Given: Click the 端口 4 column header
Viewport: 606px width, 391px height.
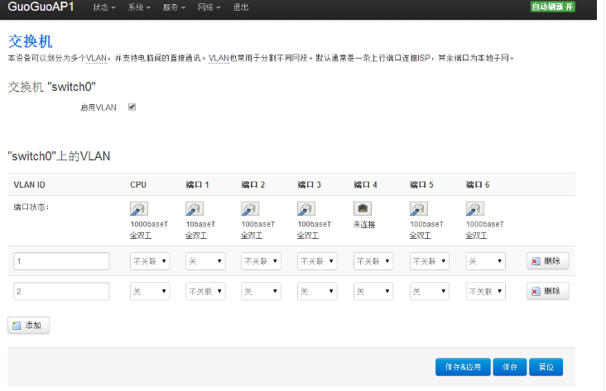Looking at the screenshot, I should click(366, 185).
